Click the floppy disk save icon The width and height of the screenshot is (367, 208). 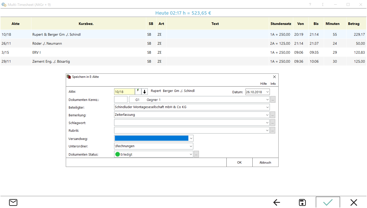[x=302, y=202]
